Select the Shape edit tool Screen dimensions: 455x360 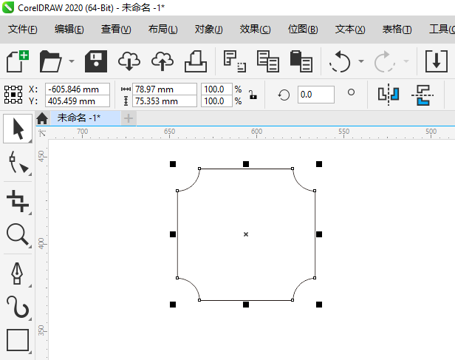point(18,163)
